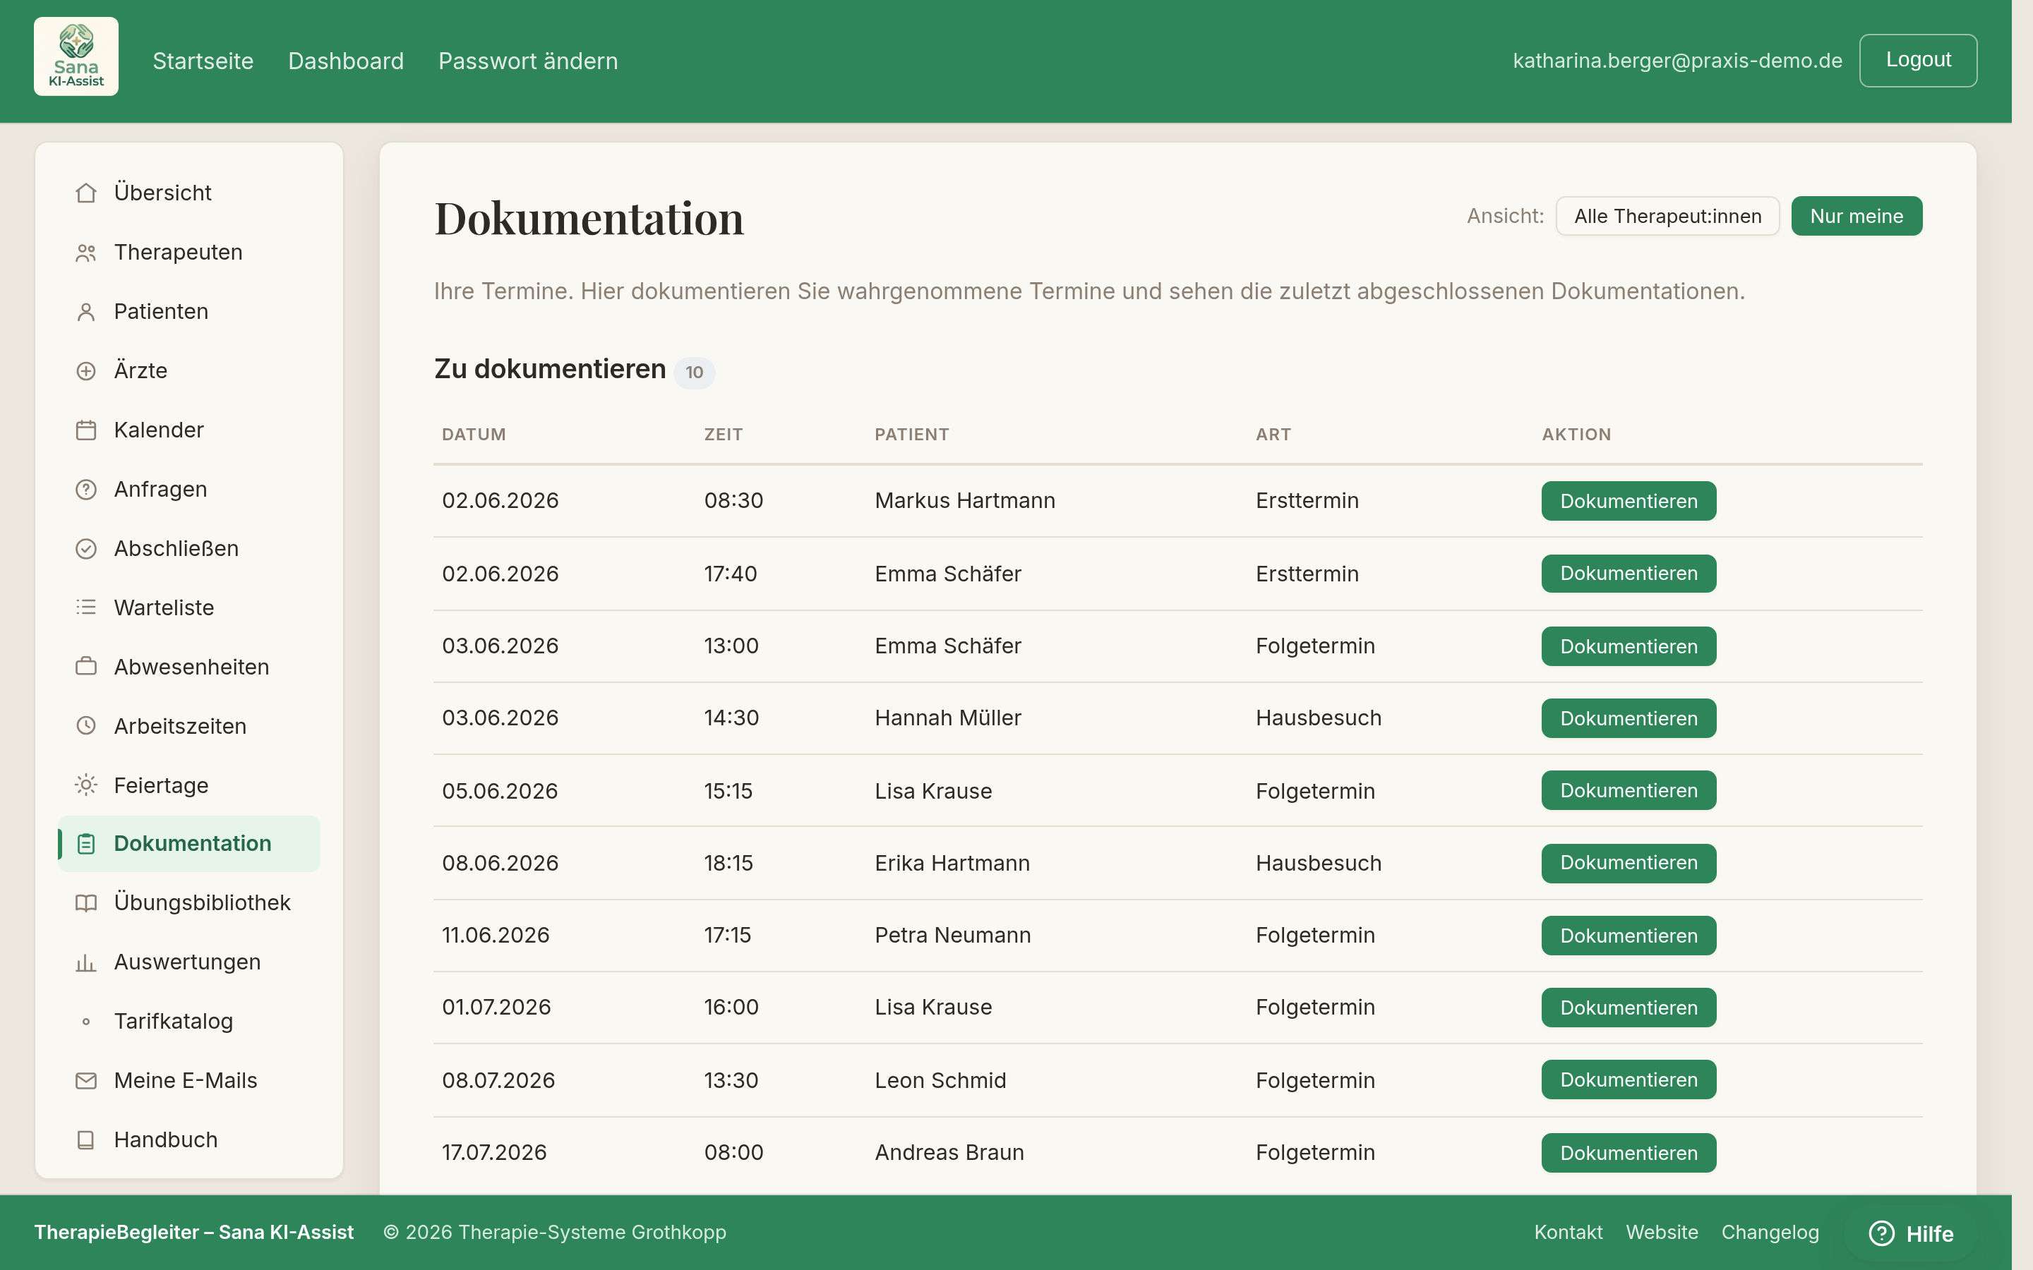Dokumentieren Erika Hartmann Hausbesuch
Viewport: 2033px width, 1270px height.
point(1628,864)
